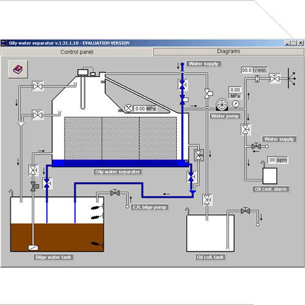Image resolution: width=305 pixels, height=305 pixels.
Task: Start the Water pump wheel icon
Action: 222,104
